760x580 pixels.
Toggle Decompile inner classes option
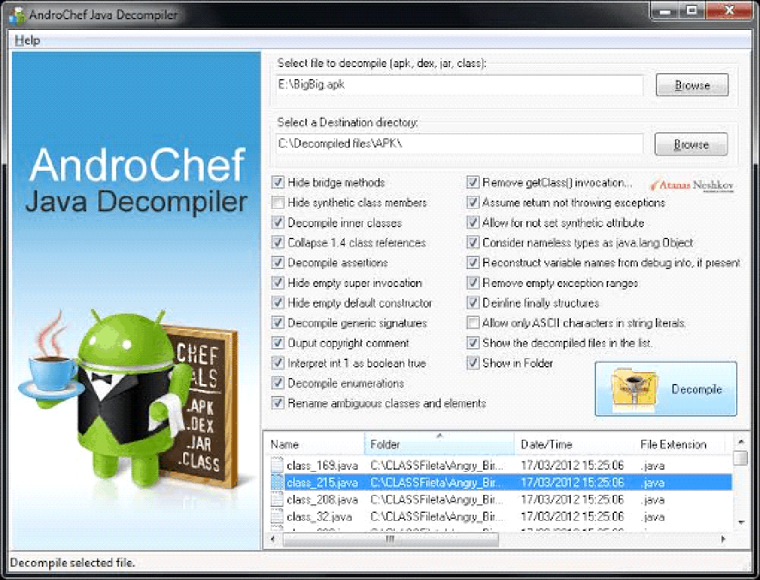pos(277,223)
